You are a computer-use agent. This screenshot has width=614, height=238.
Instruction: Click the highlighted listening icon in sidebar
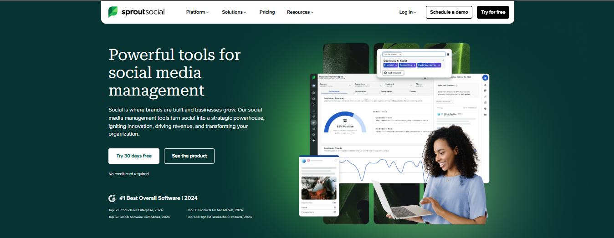[313, 122]
